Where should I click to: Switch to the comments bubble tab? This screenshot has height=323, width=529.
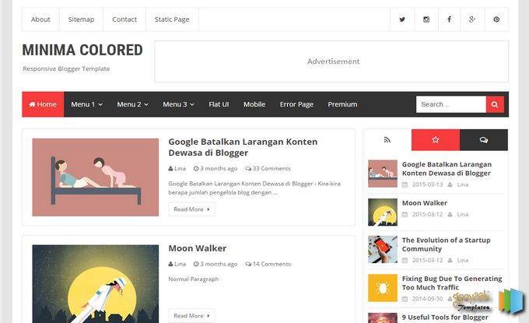484,140
